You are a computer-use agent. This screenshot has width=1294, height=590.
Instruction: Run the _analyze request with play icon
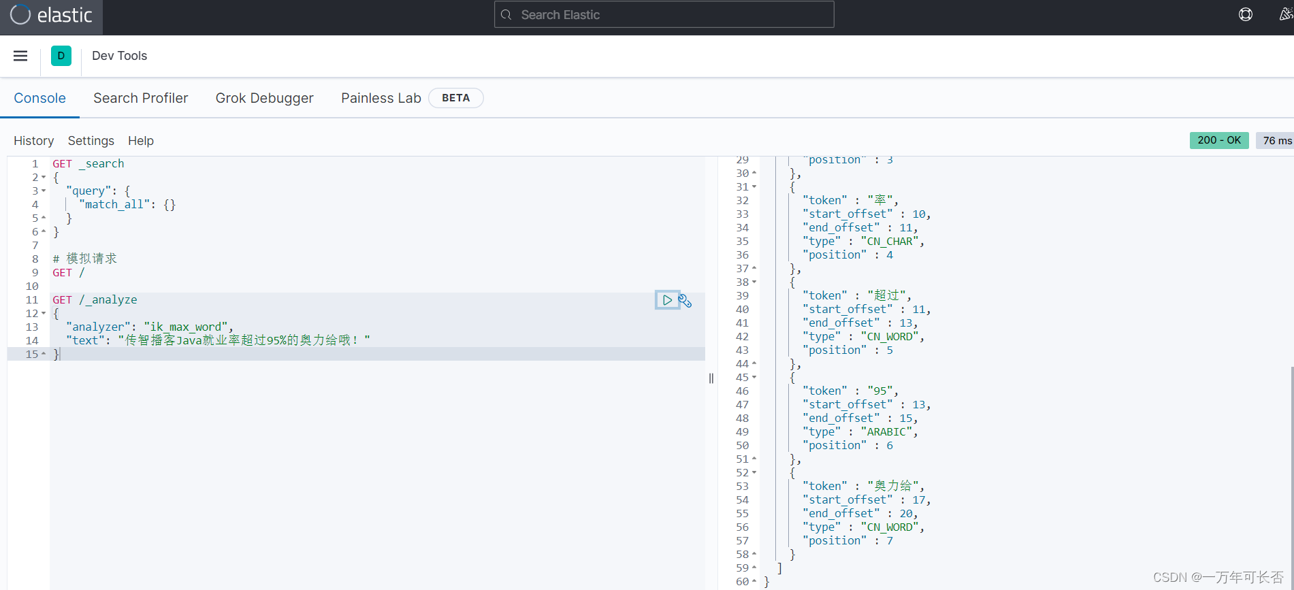click(667, 299)
